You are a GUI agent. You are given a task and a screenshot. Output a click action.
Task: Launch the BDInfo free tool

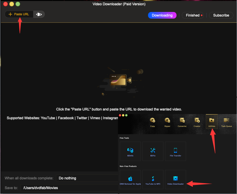point(130,151)
